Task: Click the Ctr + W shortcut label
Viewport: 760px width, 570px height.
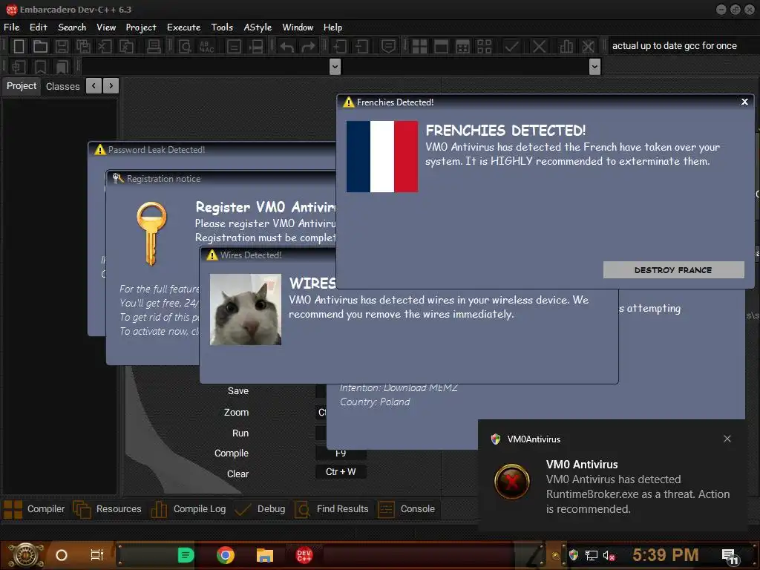Action: pos(341,471)
